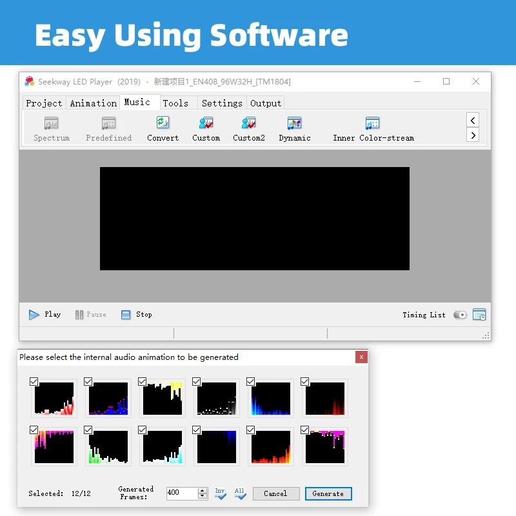Minimize the Seekway LED Player window
The image size is (516, 516).
[x=417, y=81]
